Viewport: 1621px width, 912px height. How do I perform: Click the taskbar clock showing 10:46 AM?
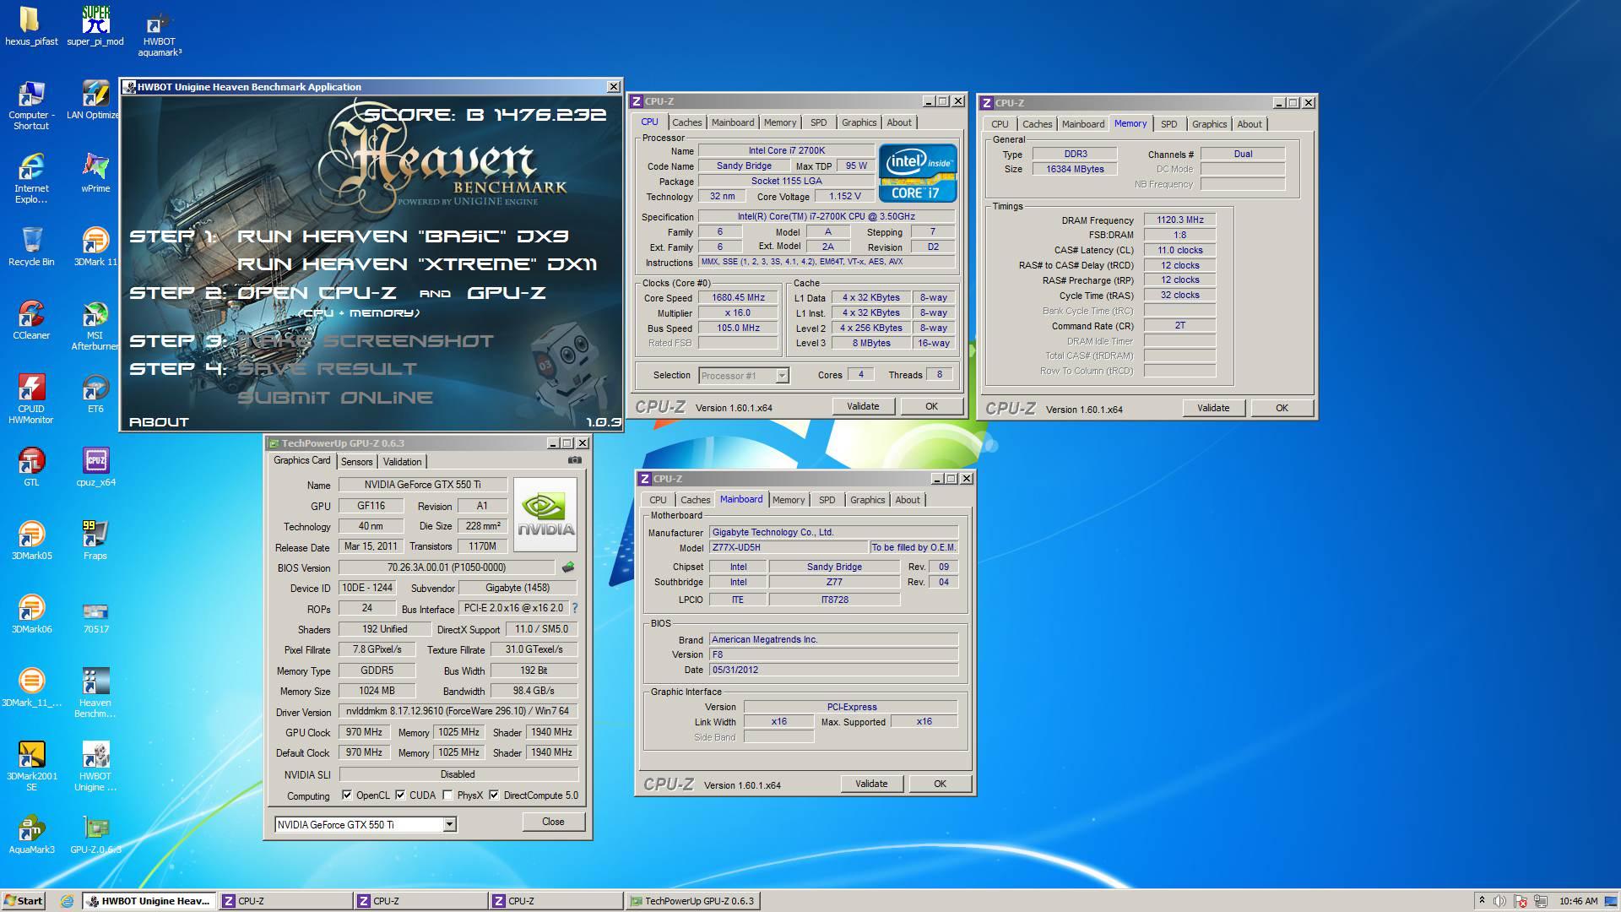[x=1578, y=901]
